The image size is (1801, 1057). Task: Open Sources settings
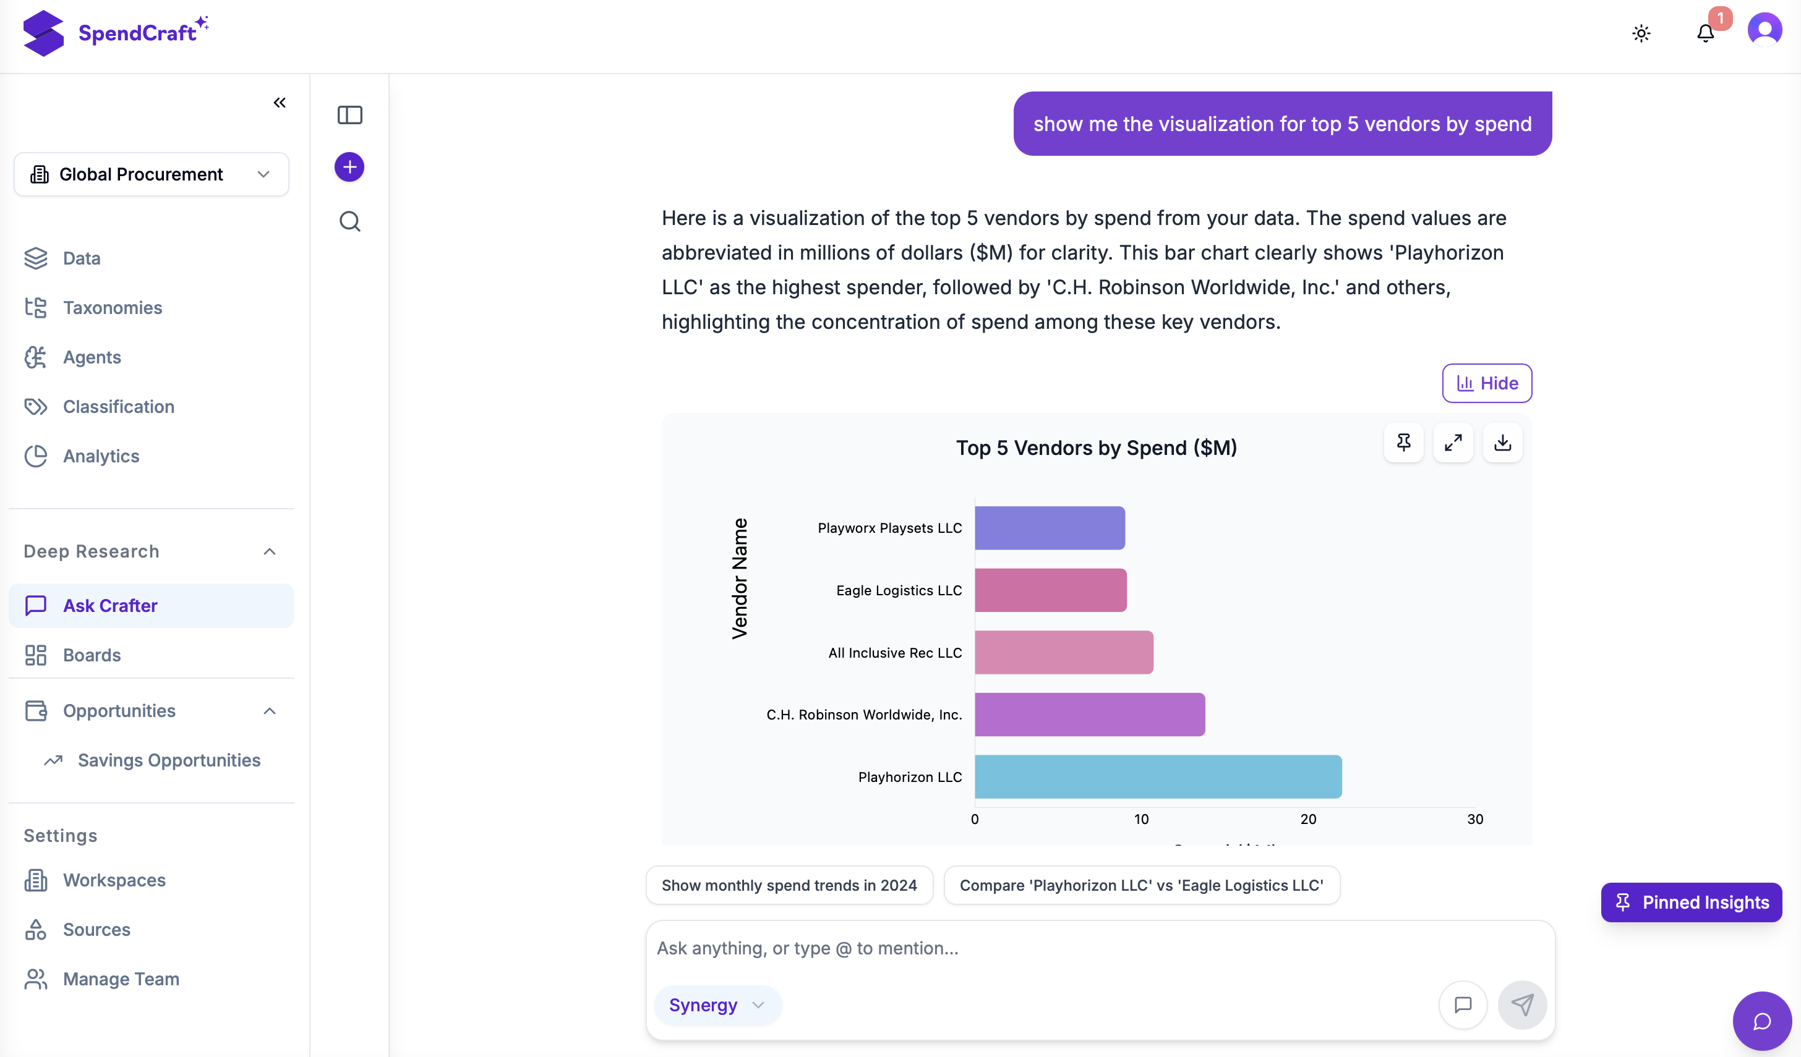click(x=152, y=929)
